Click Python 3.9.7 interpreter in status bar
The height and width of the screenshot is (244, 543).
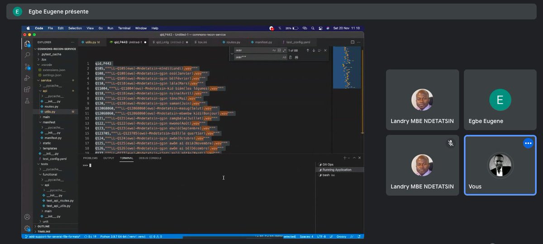click(123, 236)
